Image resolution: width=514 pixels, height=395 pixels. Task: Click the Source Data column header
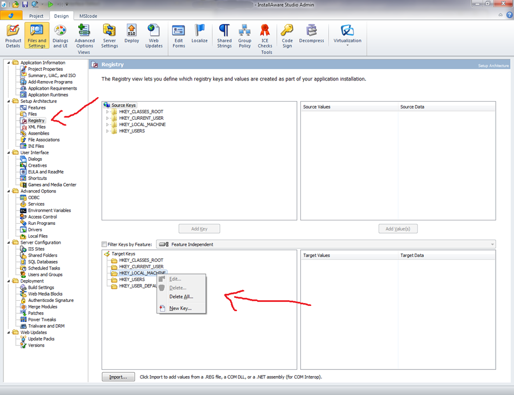tap(447, 107)
